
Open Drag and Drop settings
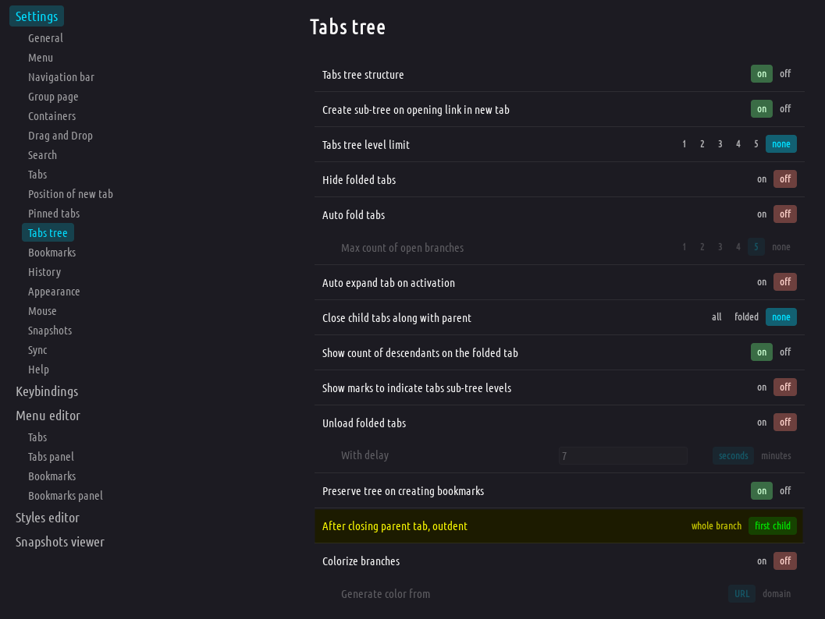coord(60,136)
